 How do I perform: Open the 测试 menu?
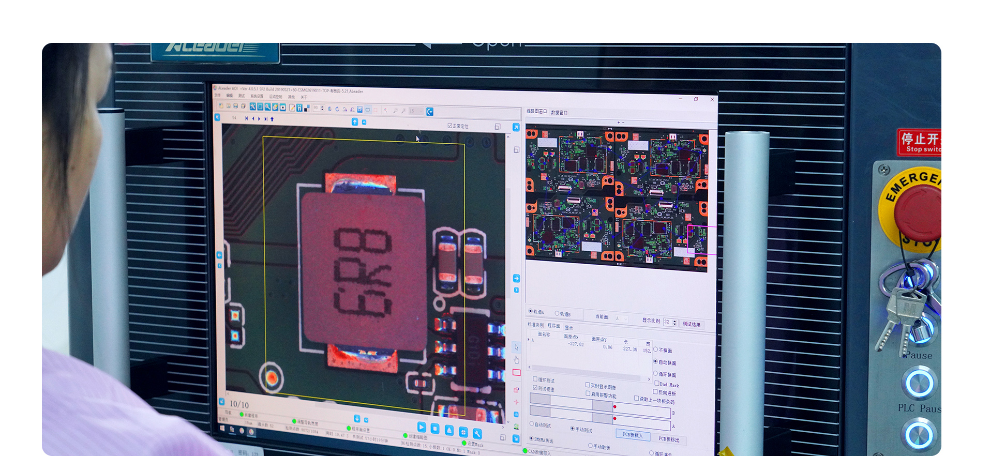[241, 96]
